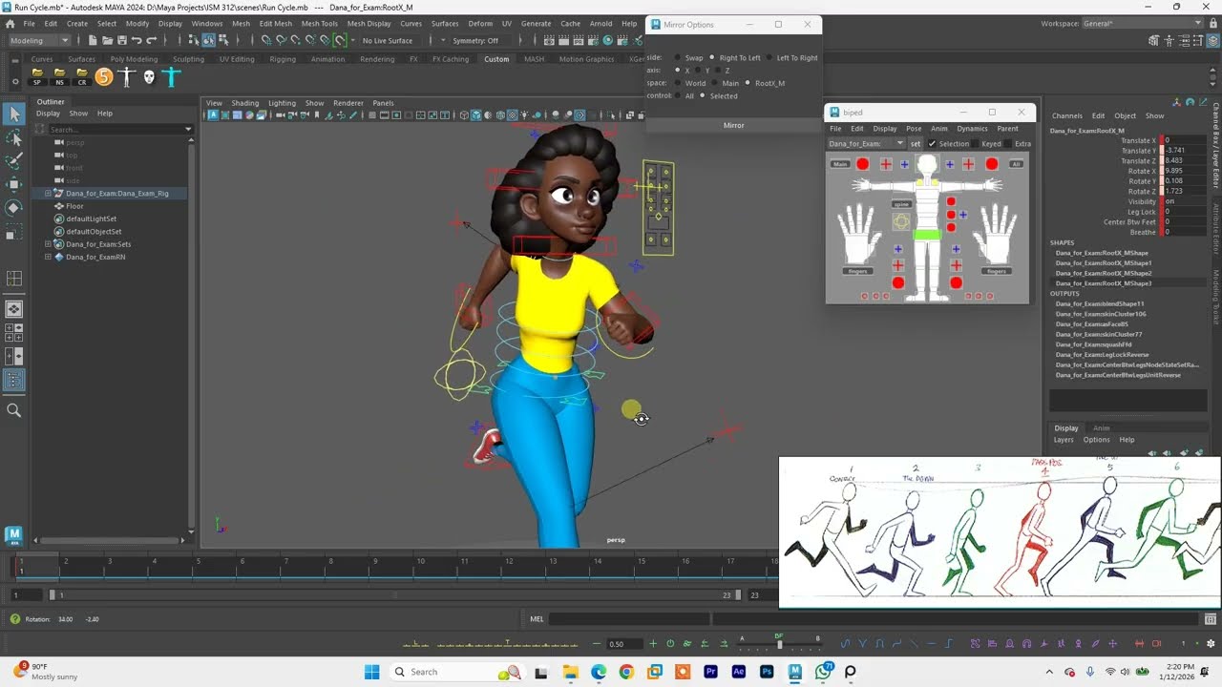Click the All button in biped picker

(1017, 164)
